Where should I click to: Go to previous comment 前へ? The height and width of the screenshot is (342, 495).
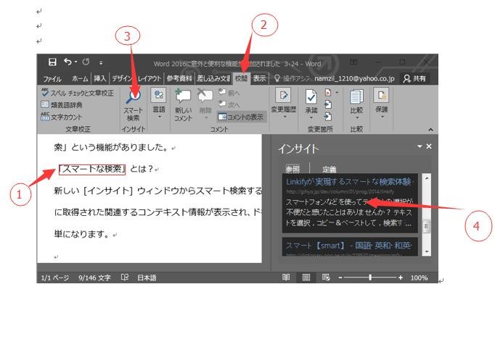click(x=229, y=93)
